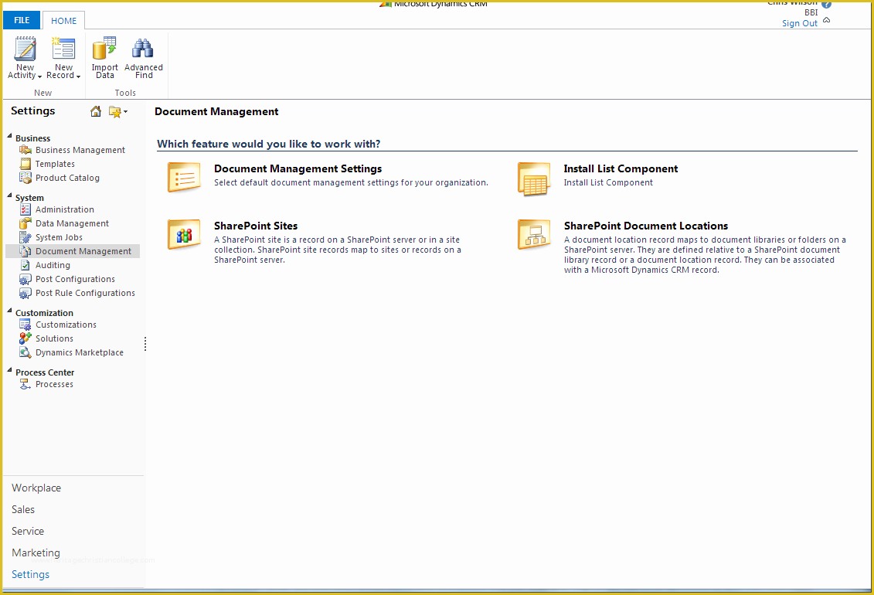874x595 pixels.
Task: Switch to the Service area
Action: pyautogui.click(x=28, y=532)
